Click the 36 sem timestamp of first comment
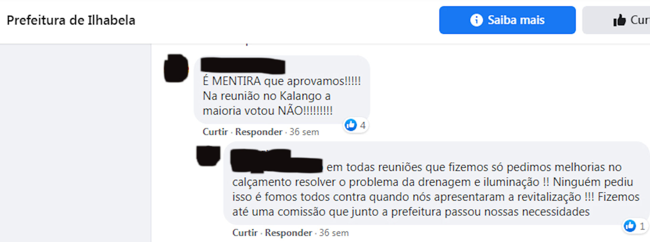Screen dimensions: 650x242 tap(304, 132)
